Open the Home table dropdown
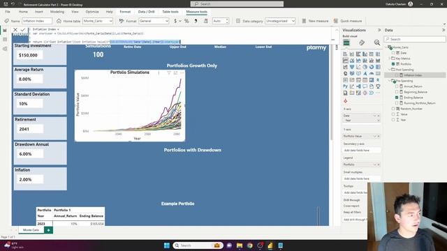This screenshot has width=447, height=251. pyautogui.click(x=98, y=21)
